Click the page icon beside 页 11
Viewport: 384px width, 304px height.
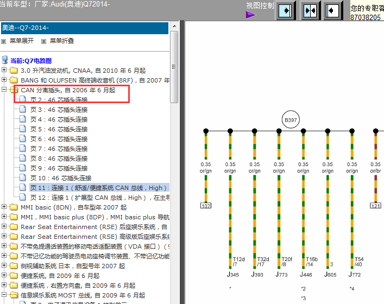pos(22,187)
